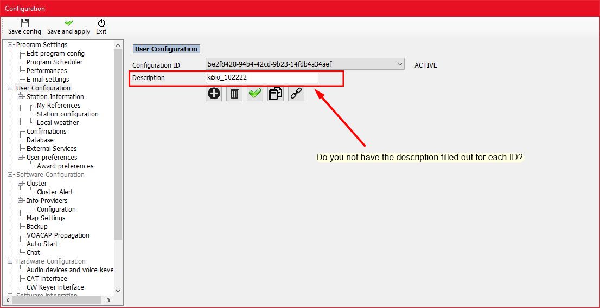Open Cluster Alert settings

tap(55, 192)
